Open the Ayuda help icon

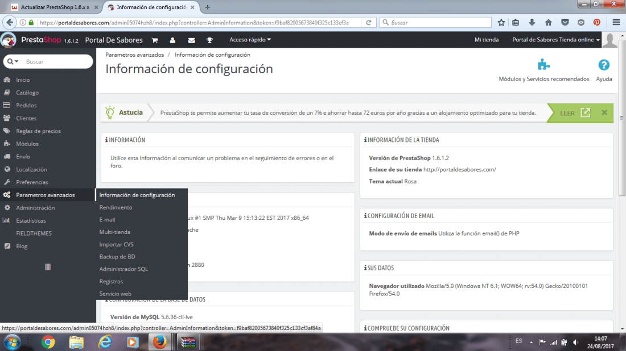pos(604,65)
